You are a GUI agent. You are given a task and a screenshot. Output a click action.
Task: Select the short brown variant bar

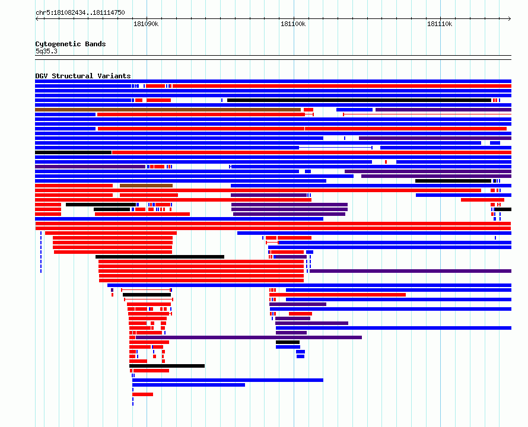point(146,186)
